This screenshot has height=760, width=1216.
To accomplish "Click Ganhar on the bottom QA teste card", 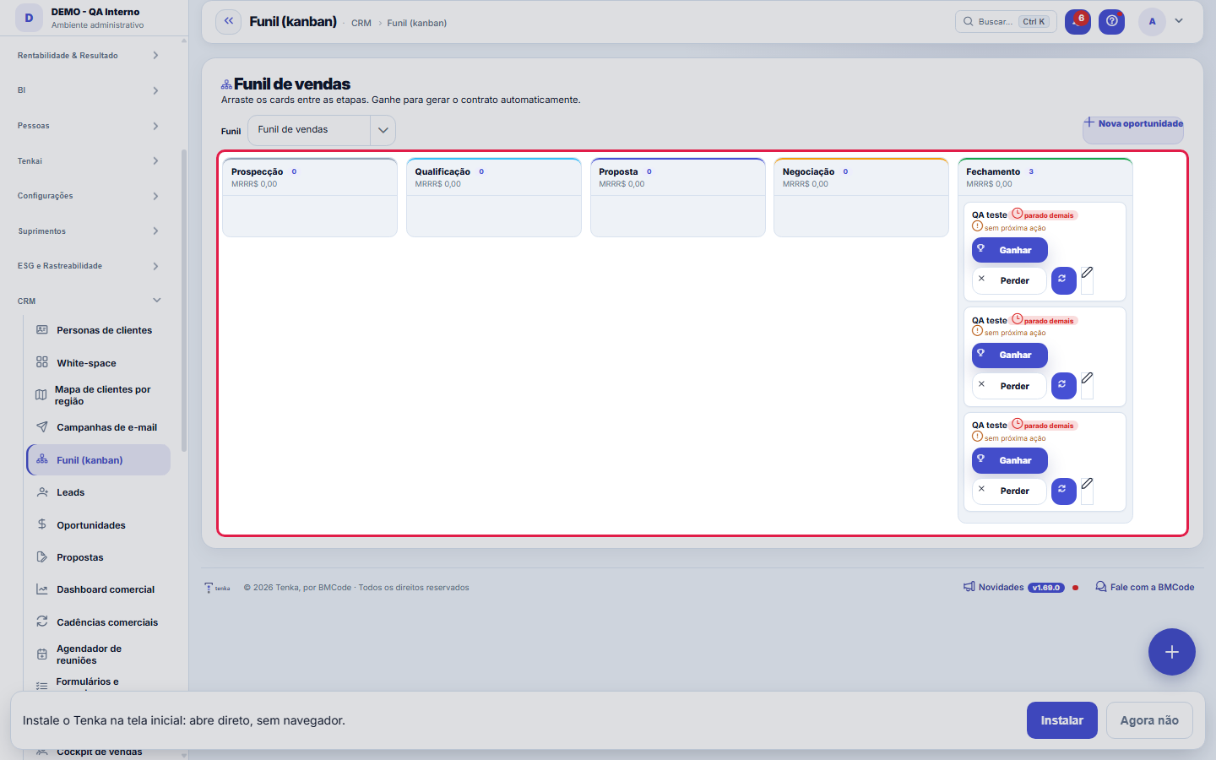I will [x=1010, y=460].
